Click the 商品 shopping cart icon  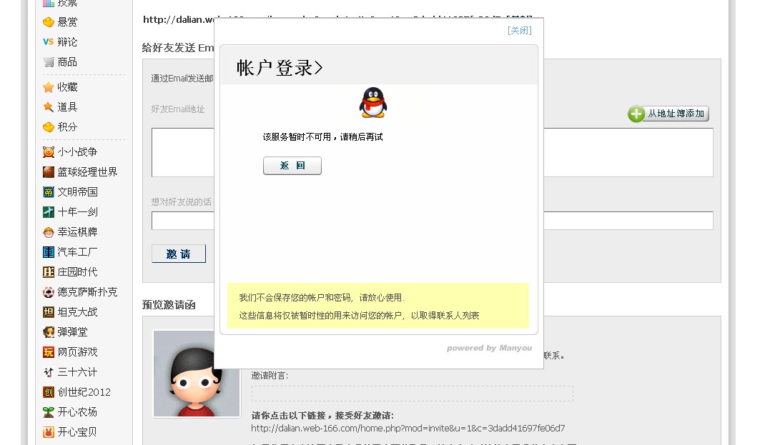click(x=48, y=62)
